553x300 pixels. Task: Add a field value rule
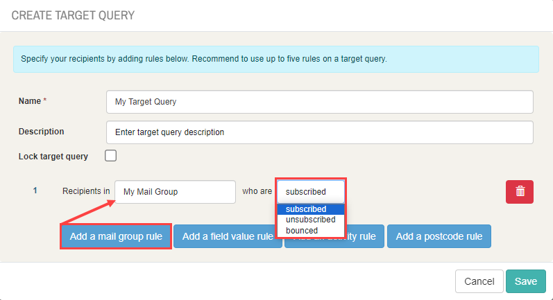[228, 236]
